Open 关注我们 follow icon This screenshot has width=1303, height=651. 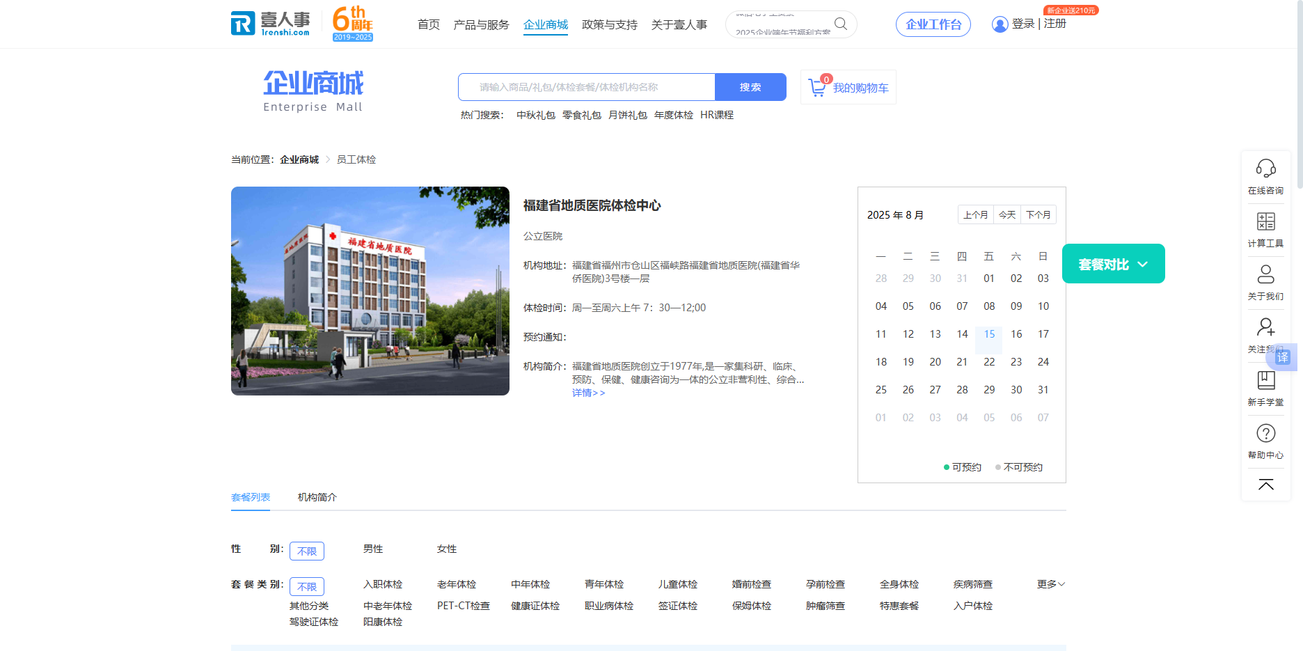point(1266,327)
